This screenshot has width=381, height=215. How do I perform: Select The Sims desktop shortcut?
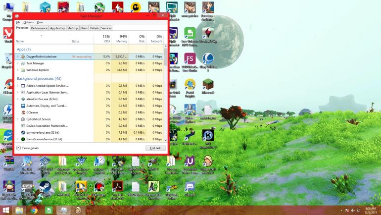pyautogui.click(x=153, y=190)
